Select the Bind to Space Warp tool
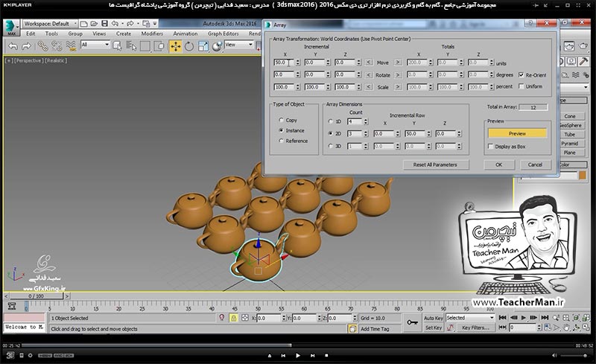The image size is (596, 364). coord(71,47)
